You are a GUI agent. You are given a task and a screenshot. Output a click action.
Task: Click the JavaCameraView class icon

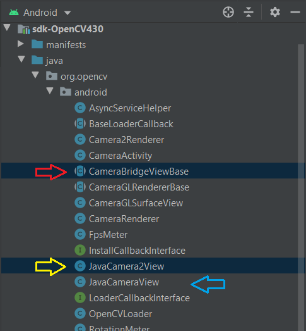click(x=80, y=282)
